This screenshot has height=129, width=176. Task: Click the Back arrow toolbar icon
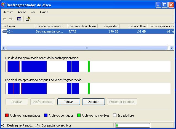coord(4,19)
